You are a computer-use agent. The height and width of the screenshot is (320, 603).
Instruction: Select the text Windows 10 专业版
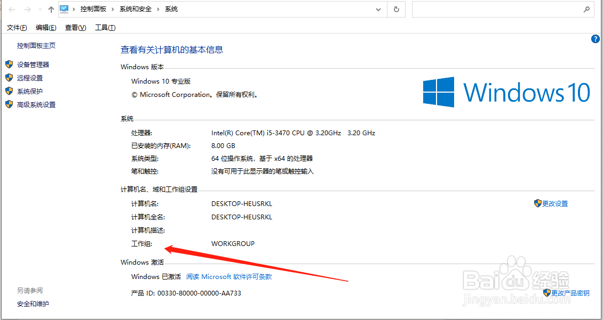[x=161, y=81]
